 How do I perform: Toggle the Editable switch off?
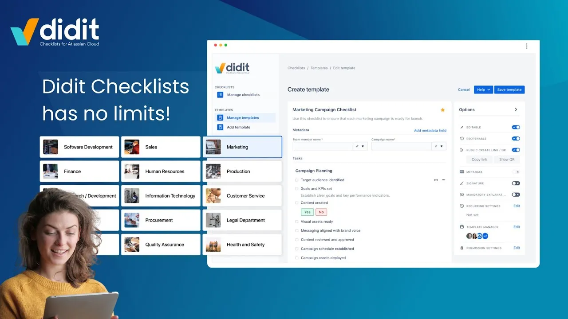(516, 127)
